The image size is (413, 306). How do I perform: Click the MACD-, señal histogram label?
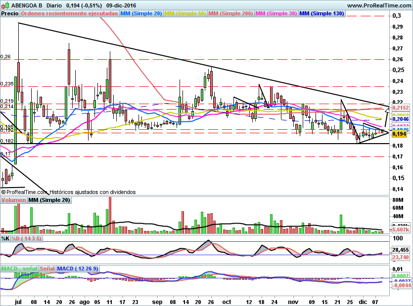pos(19,268)
